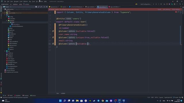
Task: Open the Terminal tool window
Action: point(25,96)
